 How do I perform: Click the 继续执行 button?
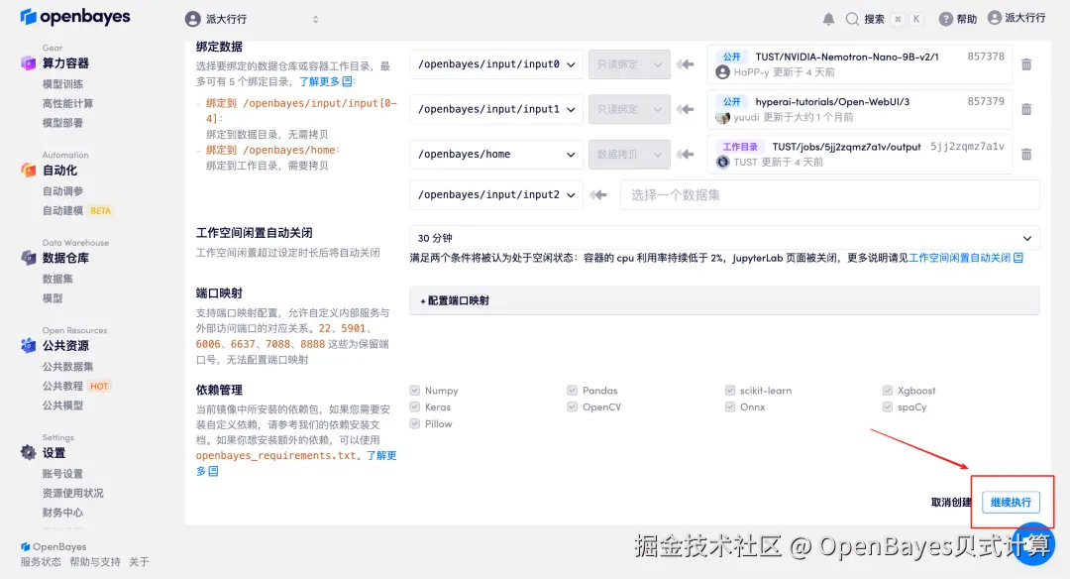(1011, 502)
